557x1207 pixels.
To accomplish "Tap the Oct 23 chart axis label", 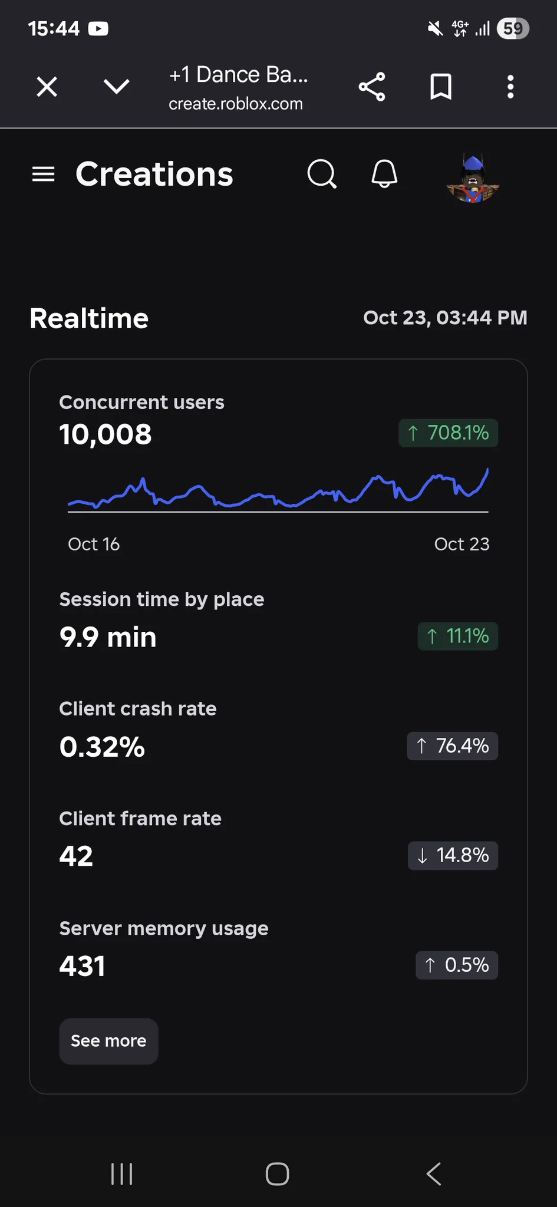I will pos(462,544).
